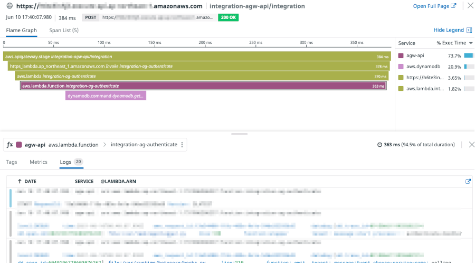Image resolution: width=475 pixels, height=263 pixels.
Task: Select the aws.apigateway.stage span bar
Action: (x=197, y=57)
